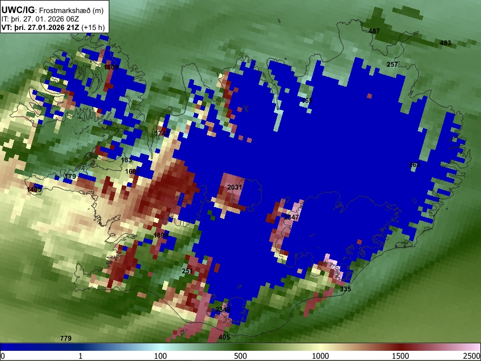
Task: Click the '500' legend tick label
Action: coord(240,356)
